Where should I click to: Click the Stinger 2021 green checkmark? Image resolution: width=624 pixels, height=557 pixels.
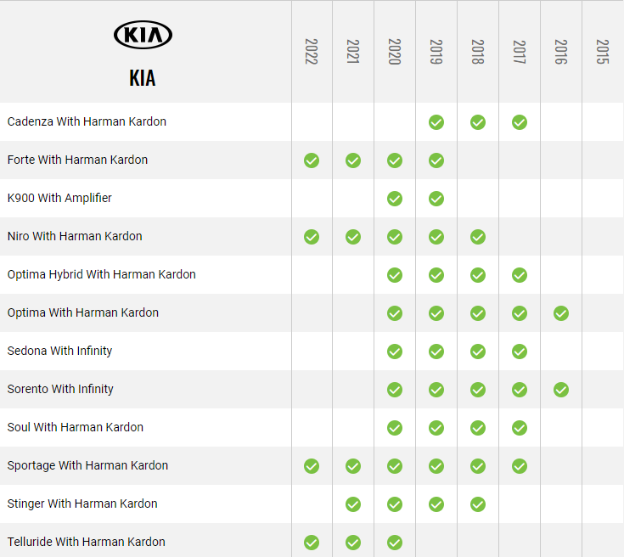353,504
